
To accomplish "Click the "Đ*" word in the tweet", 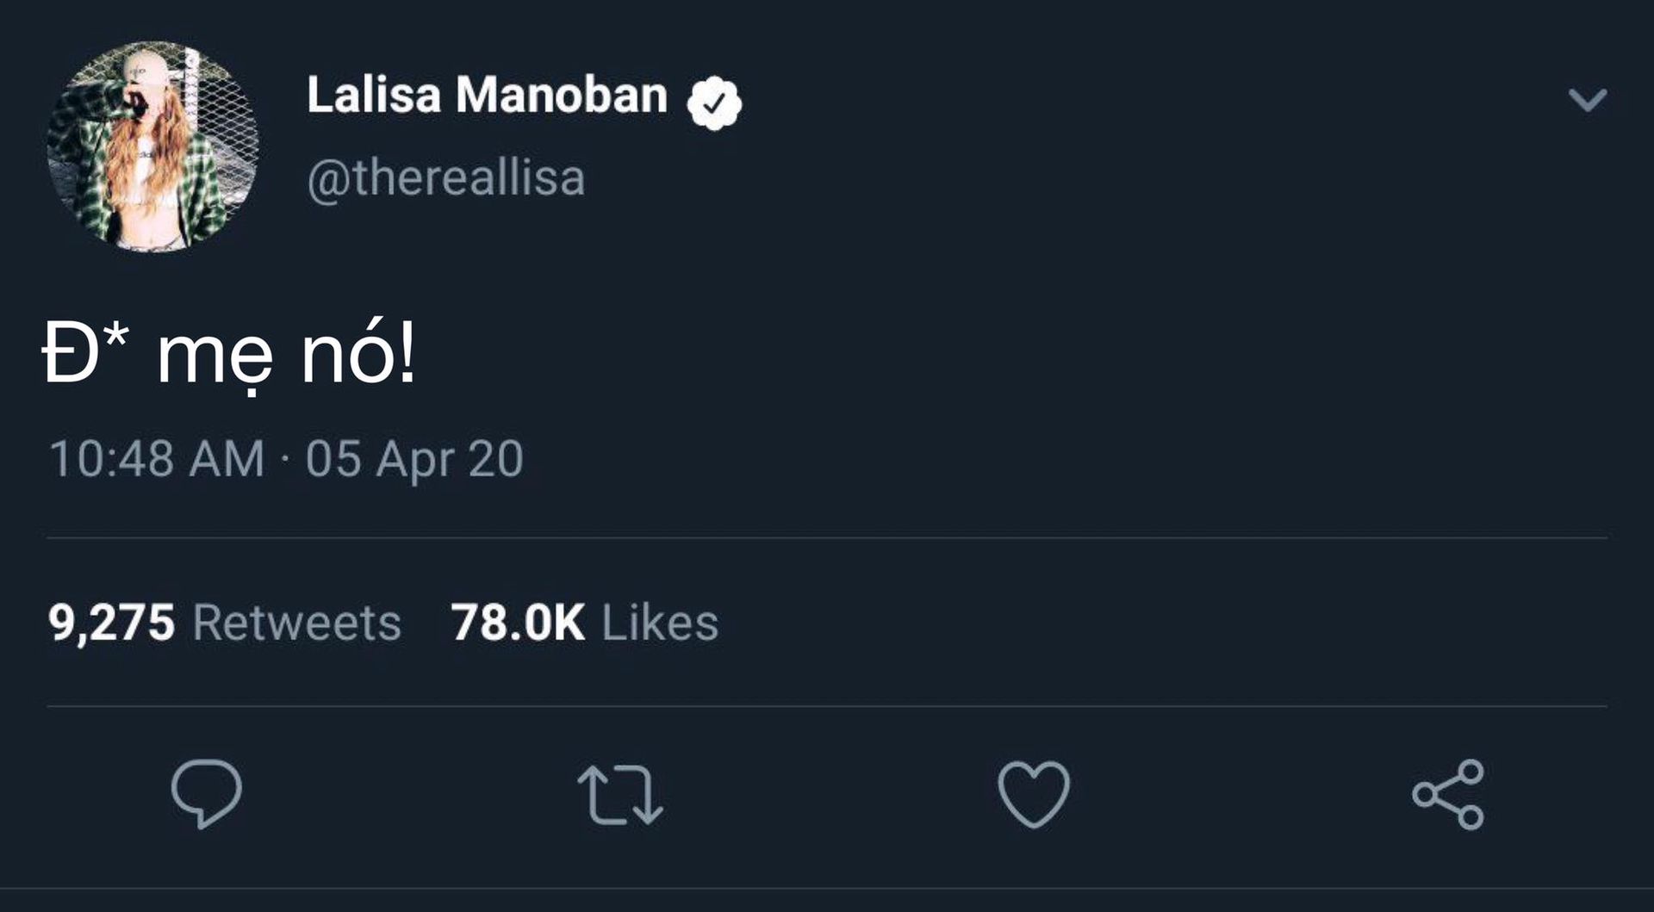I will (x=85, y=351).
